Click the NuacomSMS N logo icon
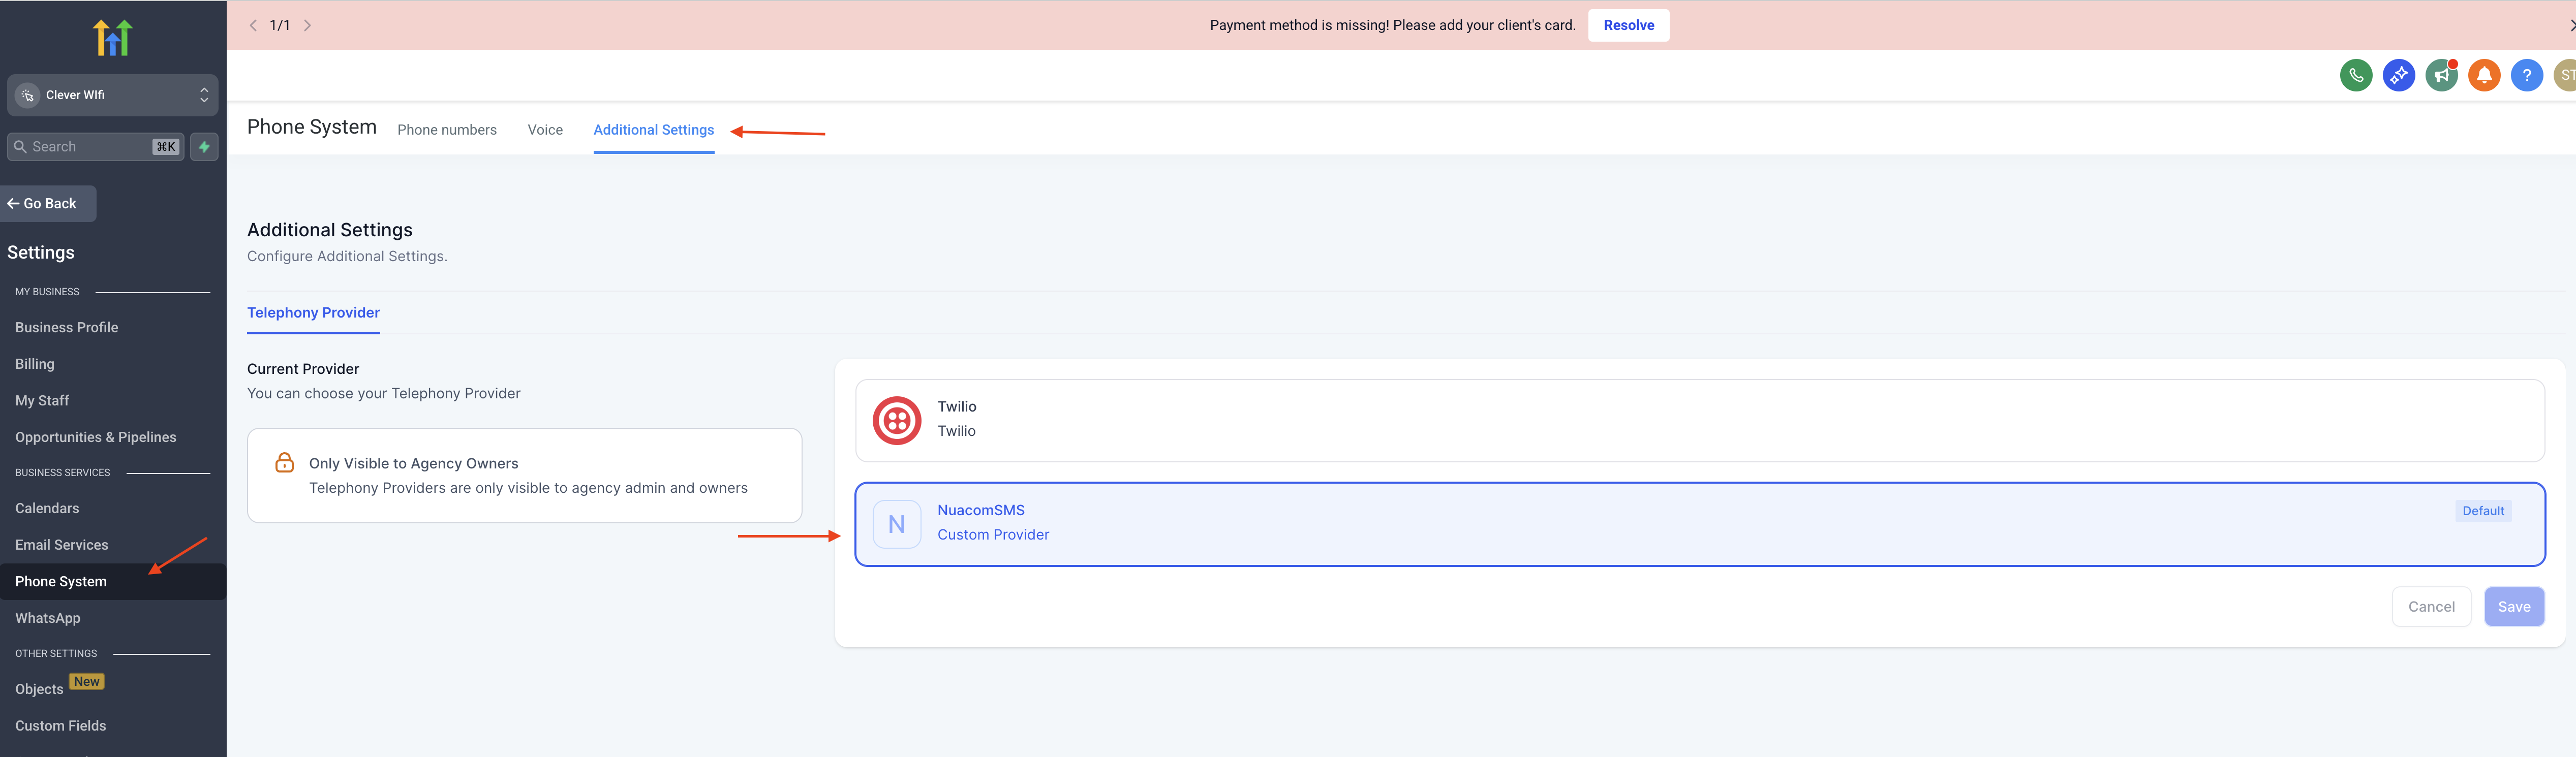 point(896,524)
